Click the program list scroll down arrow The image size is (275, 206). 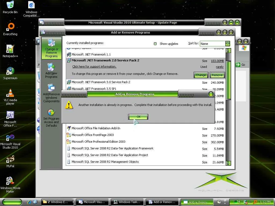tap(228, 163)
